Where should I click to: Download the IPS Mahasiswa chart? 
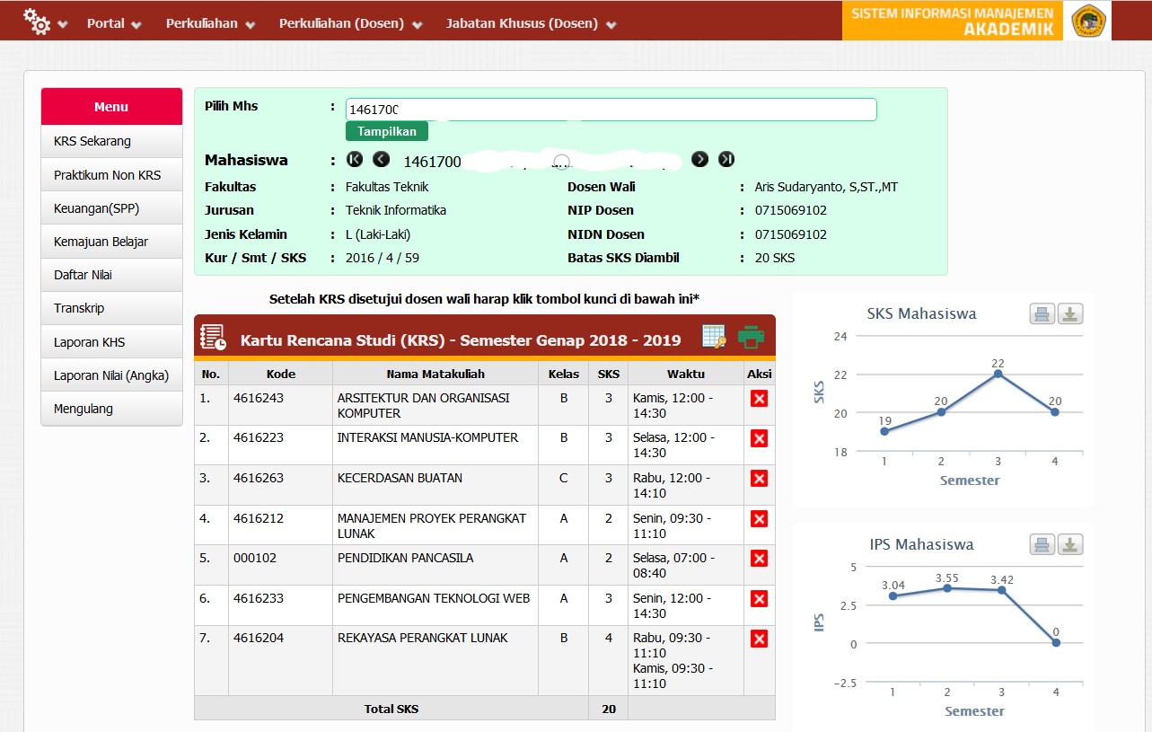coord(1070,544)
